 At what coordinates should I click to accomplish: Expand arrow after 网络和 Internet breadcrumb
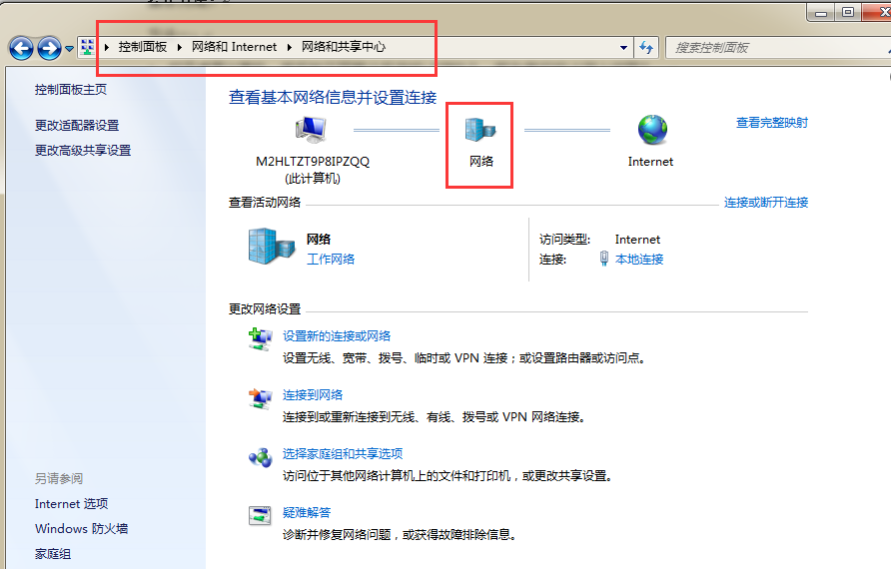[x=290, y=47]
